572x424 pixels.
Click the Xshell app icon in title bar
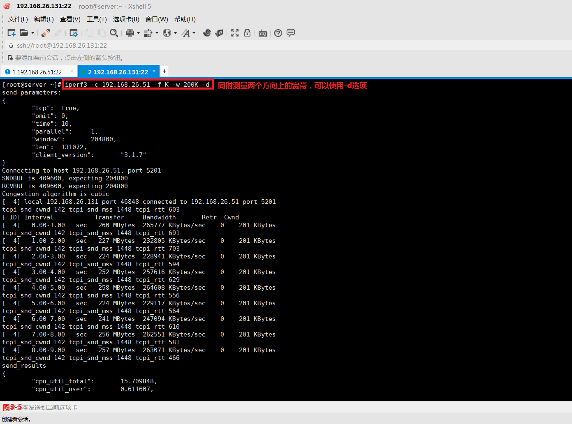(7, 6)
